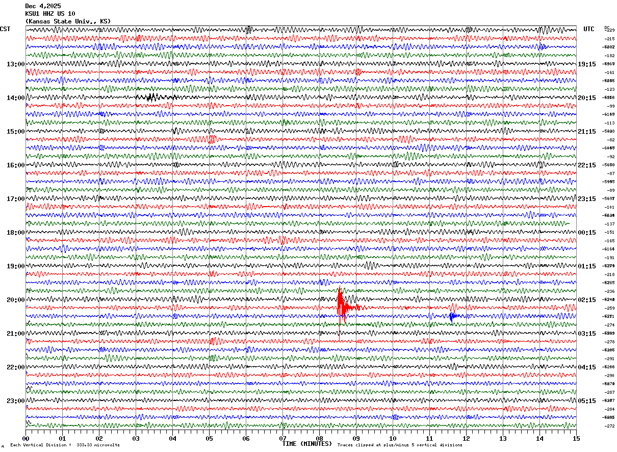Image resolution: width=617 pixels, height=452 pixels.
Task: Click the 00:15 UTC time label
Action: pyautogui.click(x=587, y=233)
